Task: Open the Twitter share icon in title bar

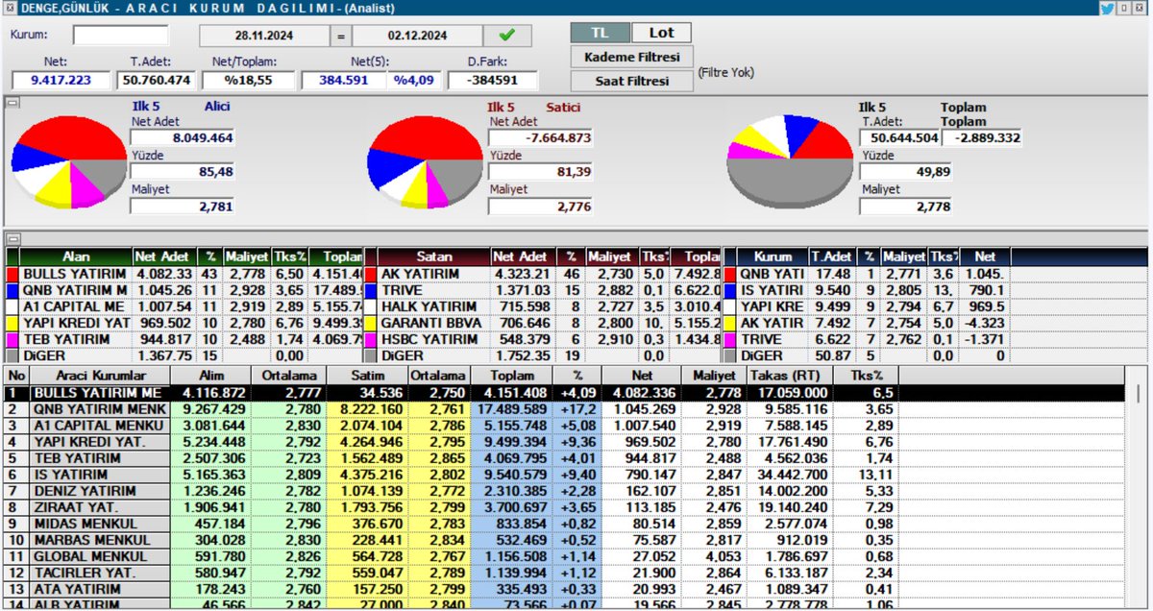Action: coord(1109,9)
